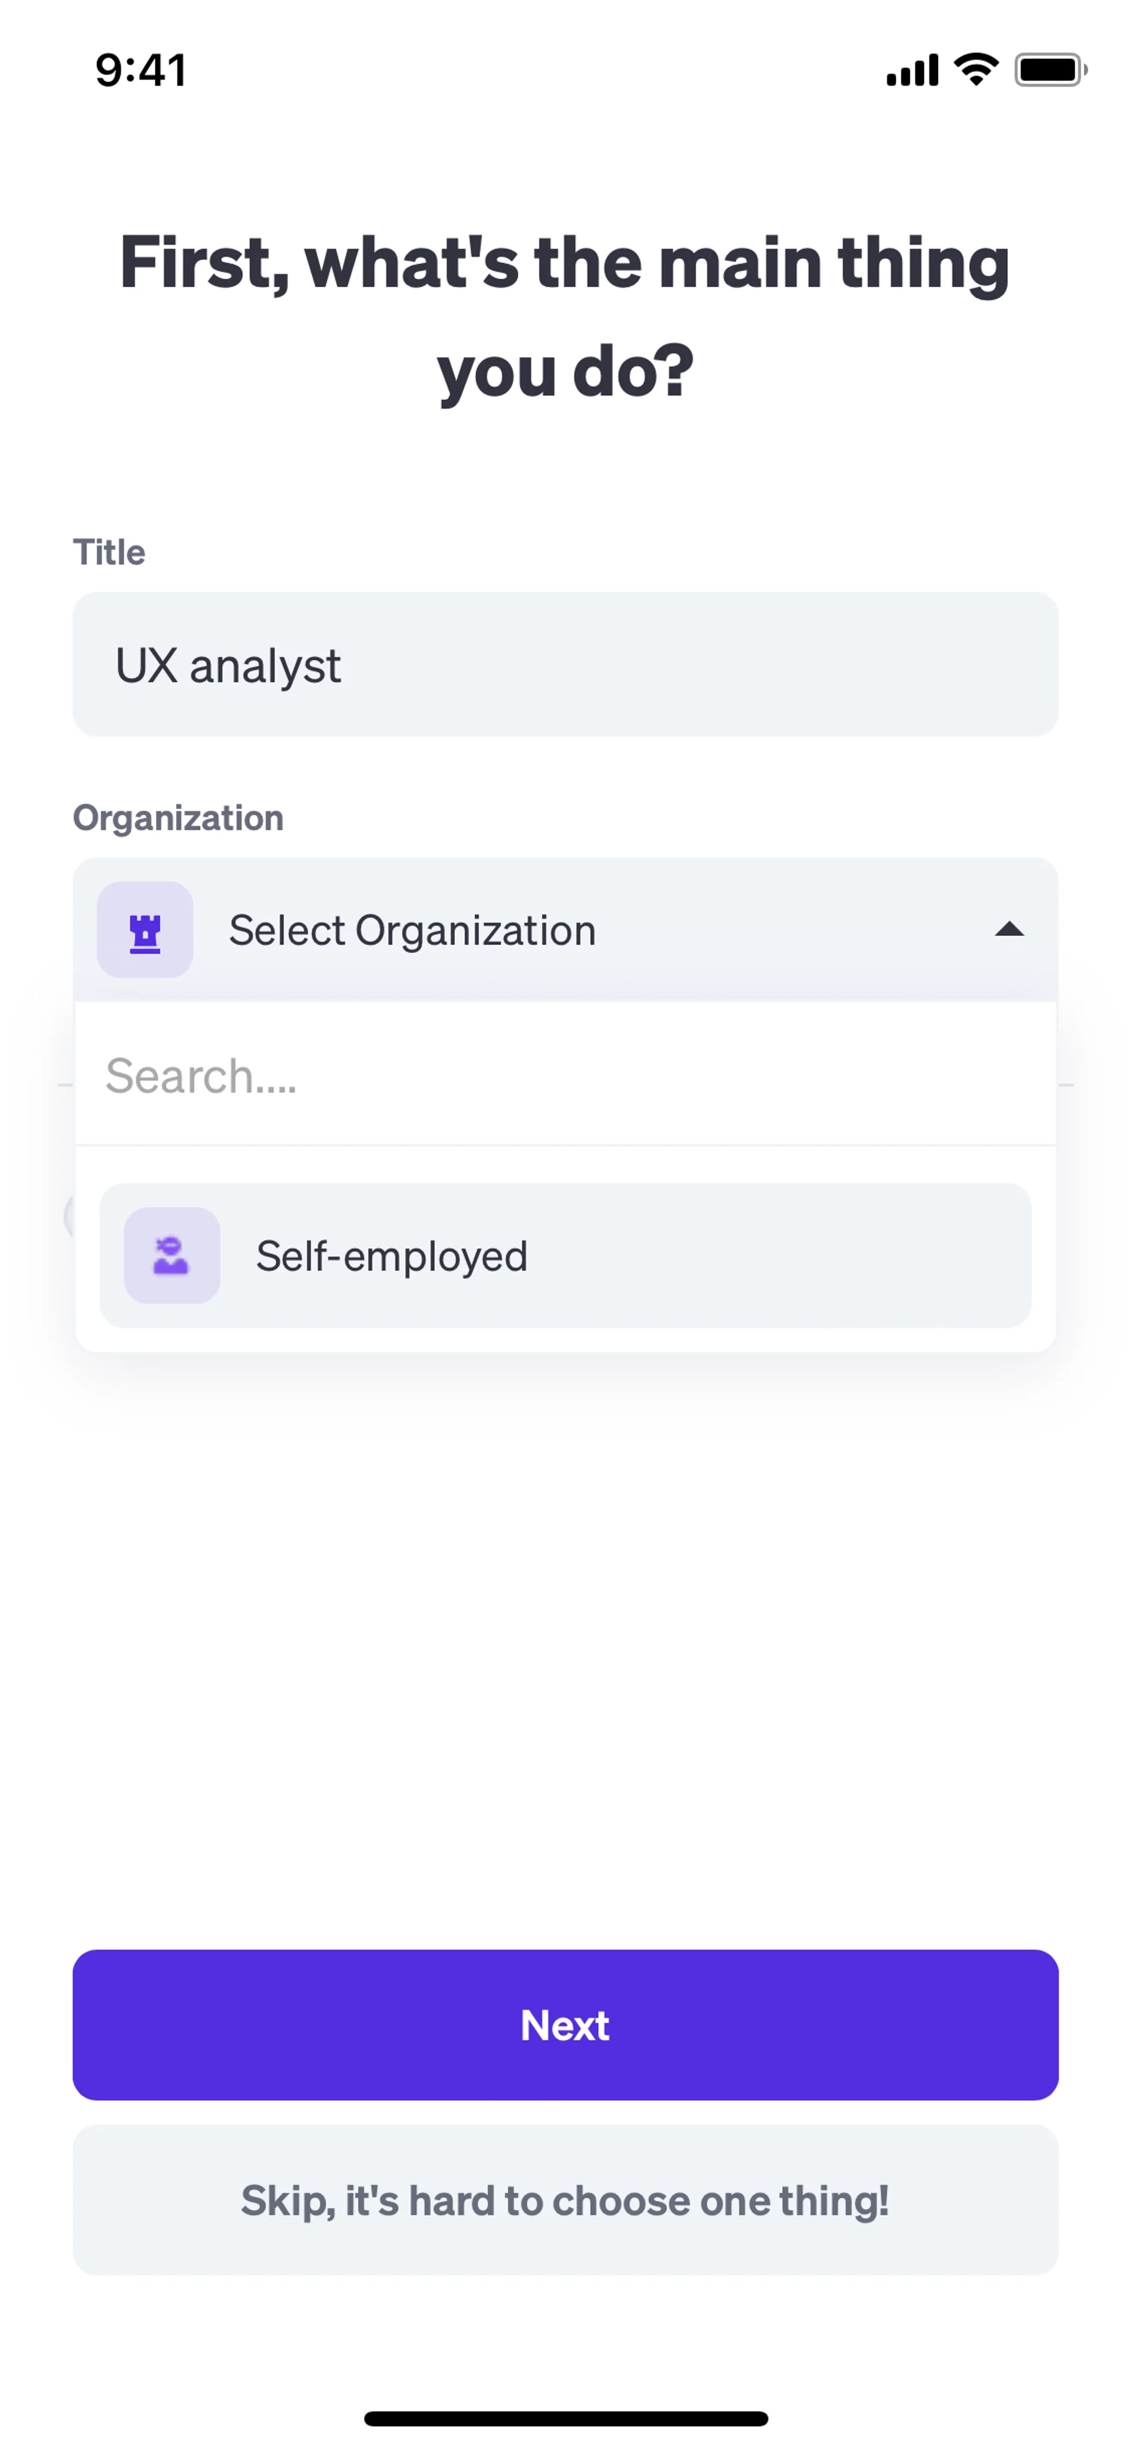
Task: Click the Title label above the field
Action: pyautogui.click(x=110, y=553)
